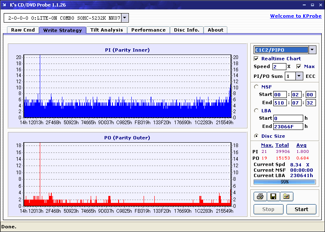Click the 99% scan progress bar
325x232 pixels.
(284, 182)
